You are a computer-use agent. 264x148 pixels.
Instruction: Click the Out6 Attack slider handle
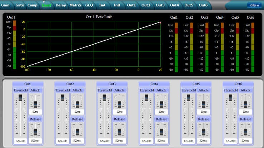245,104
